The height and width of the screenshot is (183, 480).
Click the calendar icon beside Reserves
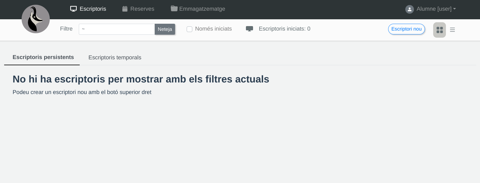pos(125,9)
